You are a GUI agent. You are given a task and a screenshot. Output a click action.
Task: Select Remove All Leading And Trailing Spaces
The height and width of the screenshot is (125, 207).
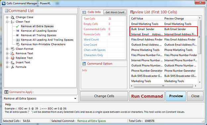(x=47, y=40)
